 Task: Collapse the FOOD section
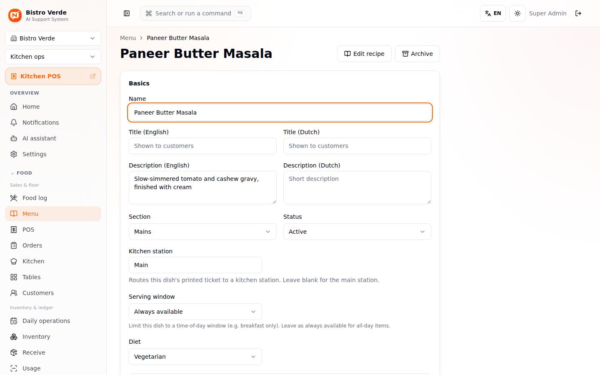click(x=21, y=173)
